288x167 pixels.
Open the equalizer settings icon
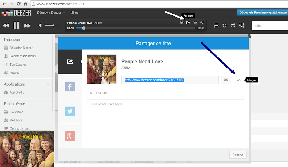coord(242,26)
